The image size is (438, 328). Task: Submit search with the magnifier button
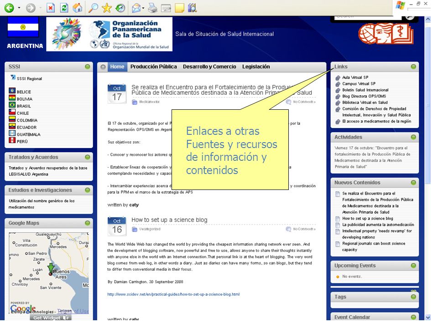click(410, 17)
